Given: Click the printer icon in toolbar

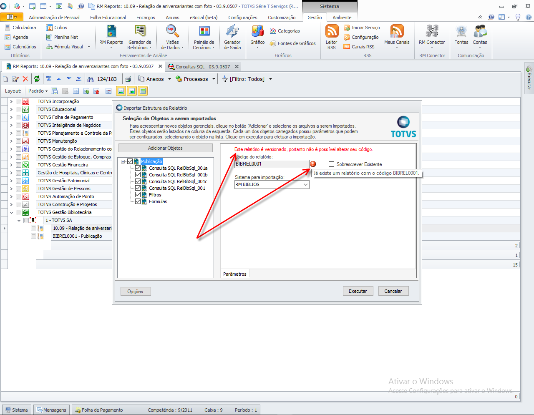Looking at the screenshot, I should pos(128,79).
